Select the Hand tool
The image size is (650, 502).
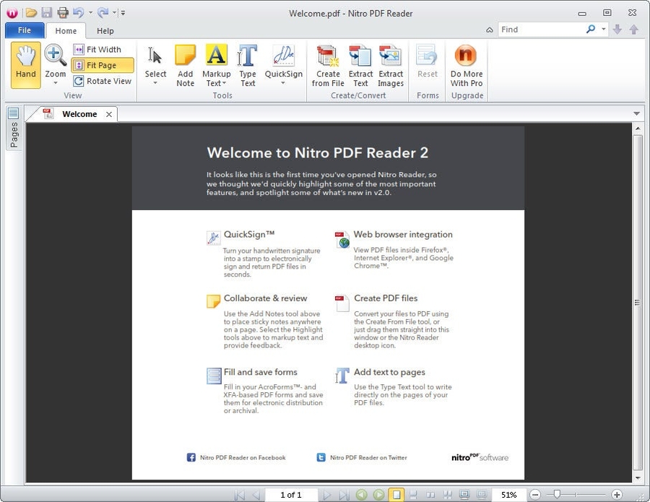25,64
